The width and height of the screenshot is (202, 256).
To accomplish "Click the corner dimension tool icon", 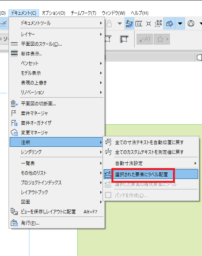I will click(x=124, y=39).
